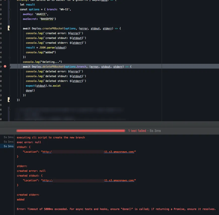The image size is (219, 215).
Task: Click the `created stderr:` template log line in code
Action: coord(56,43)
